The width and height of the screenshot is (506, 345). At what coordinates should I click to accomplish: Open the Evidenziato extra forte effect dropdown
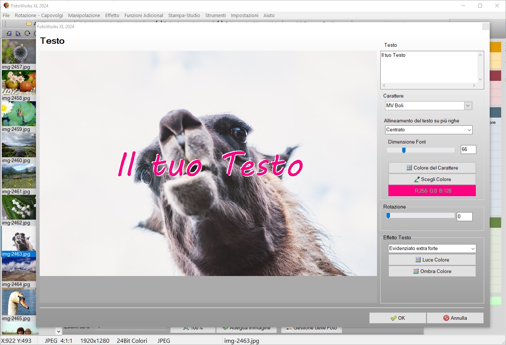(432, 249)
